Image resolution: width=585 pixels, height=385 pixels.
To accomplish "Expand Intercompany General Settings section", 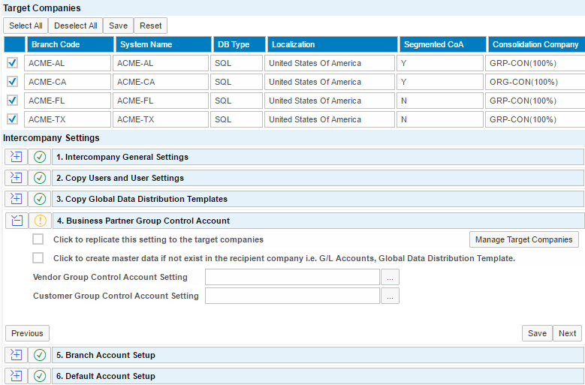I will point(16,157).
